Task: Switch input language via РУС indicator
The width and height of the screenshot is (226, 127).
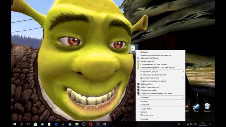Action: coord(195,124)
